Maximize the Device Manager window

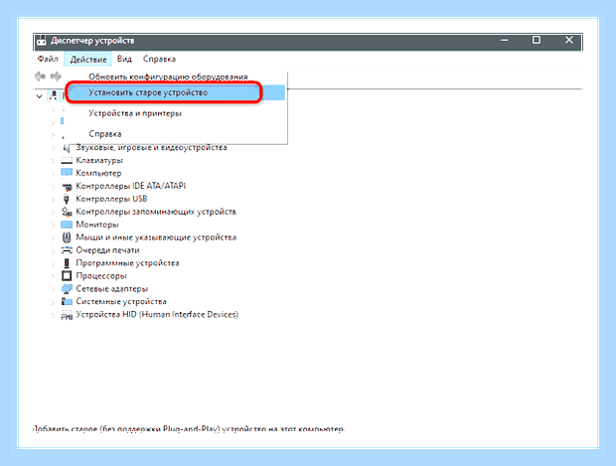point(537,40)
